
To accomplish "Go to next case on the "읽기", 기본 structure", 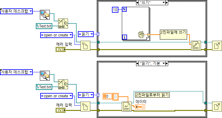I will tap(167, 63).
